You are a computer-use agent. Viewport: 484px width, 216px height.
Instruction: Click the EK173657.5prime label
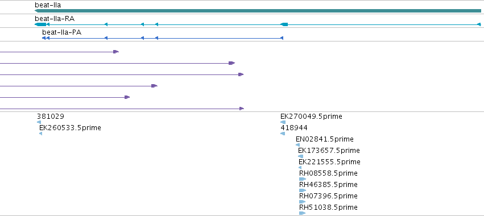329,151
